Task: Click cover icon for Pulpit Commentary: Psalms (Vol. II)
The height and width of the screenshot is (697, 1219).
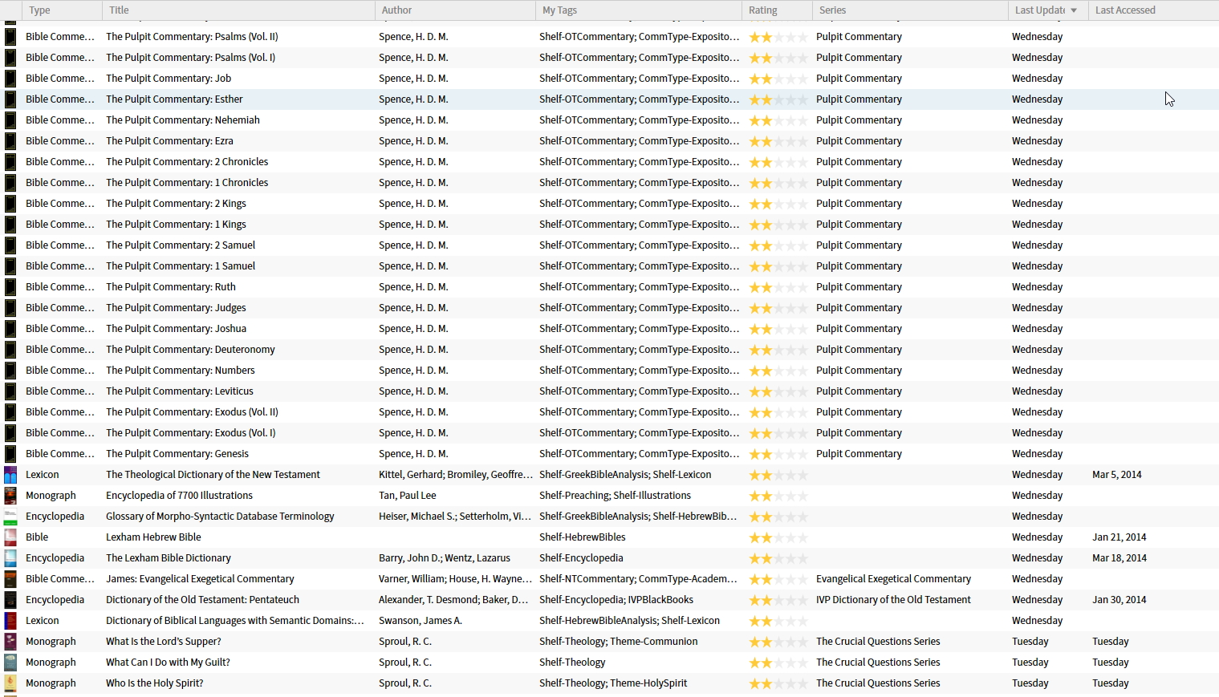Action: [10, 37]
